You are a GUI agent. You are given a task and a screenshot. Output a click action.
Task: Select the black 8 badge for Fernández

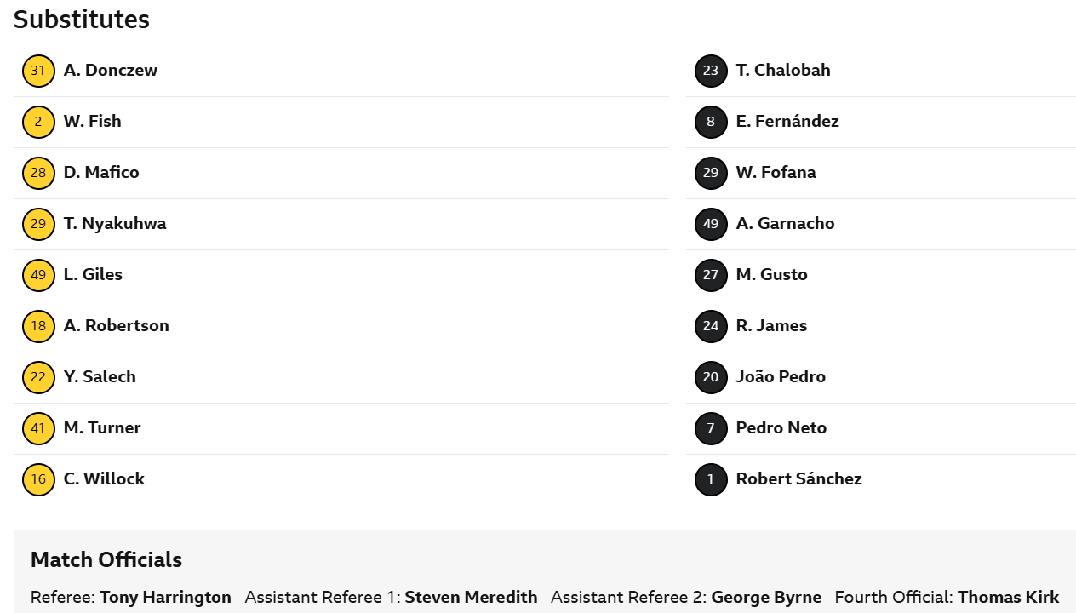711,122
